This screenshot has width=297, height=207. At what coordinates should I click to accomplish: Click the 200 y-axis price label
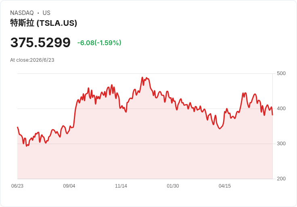point(281,179)
